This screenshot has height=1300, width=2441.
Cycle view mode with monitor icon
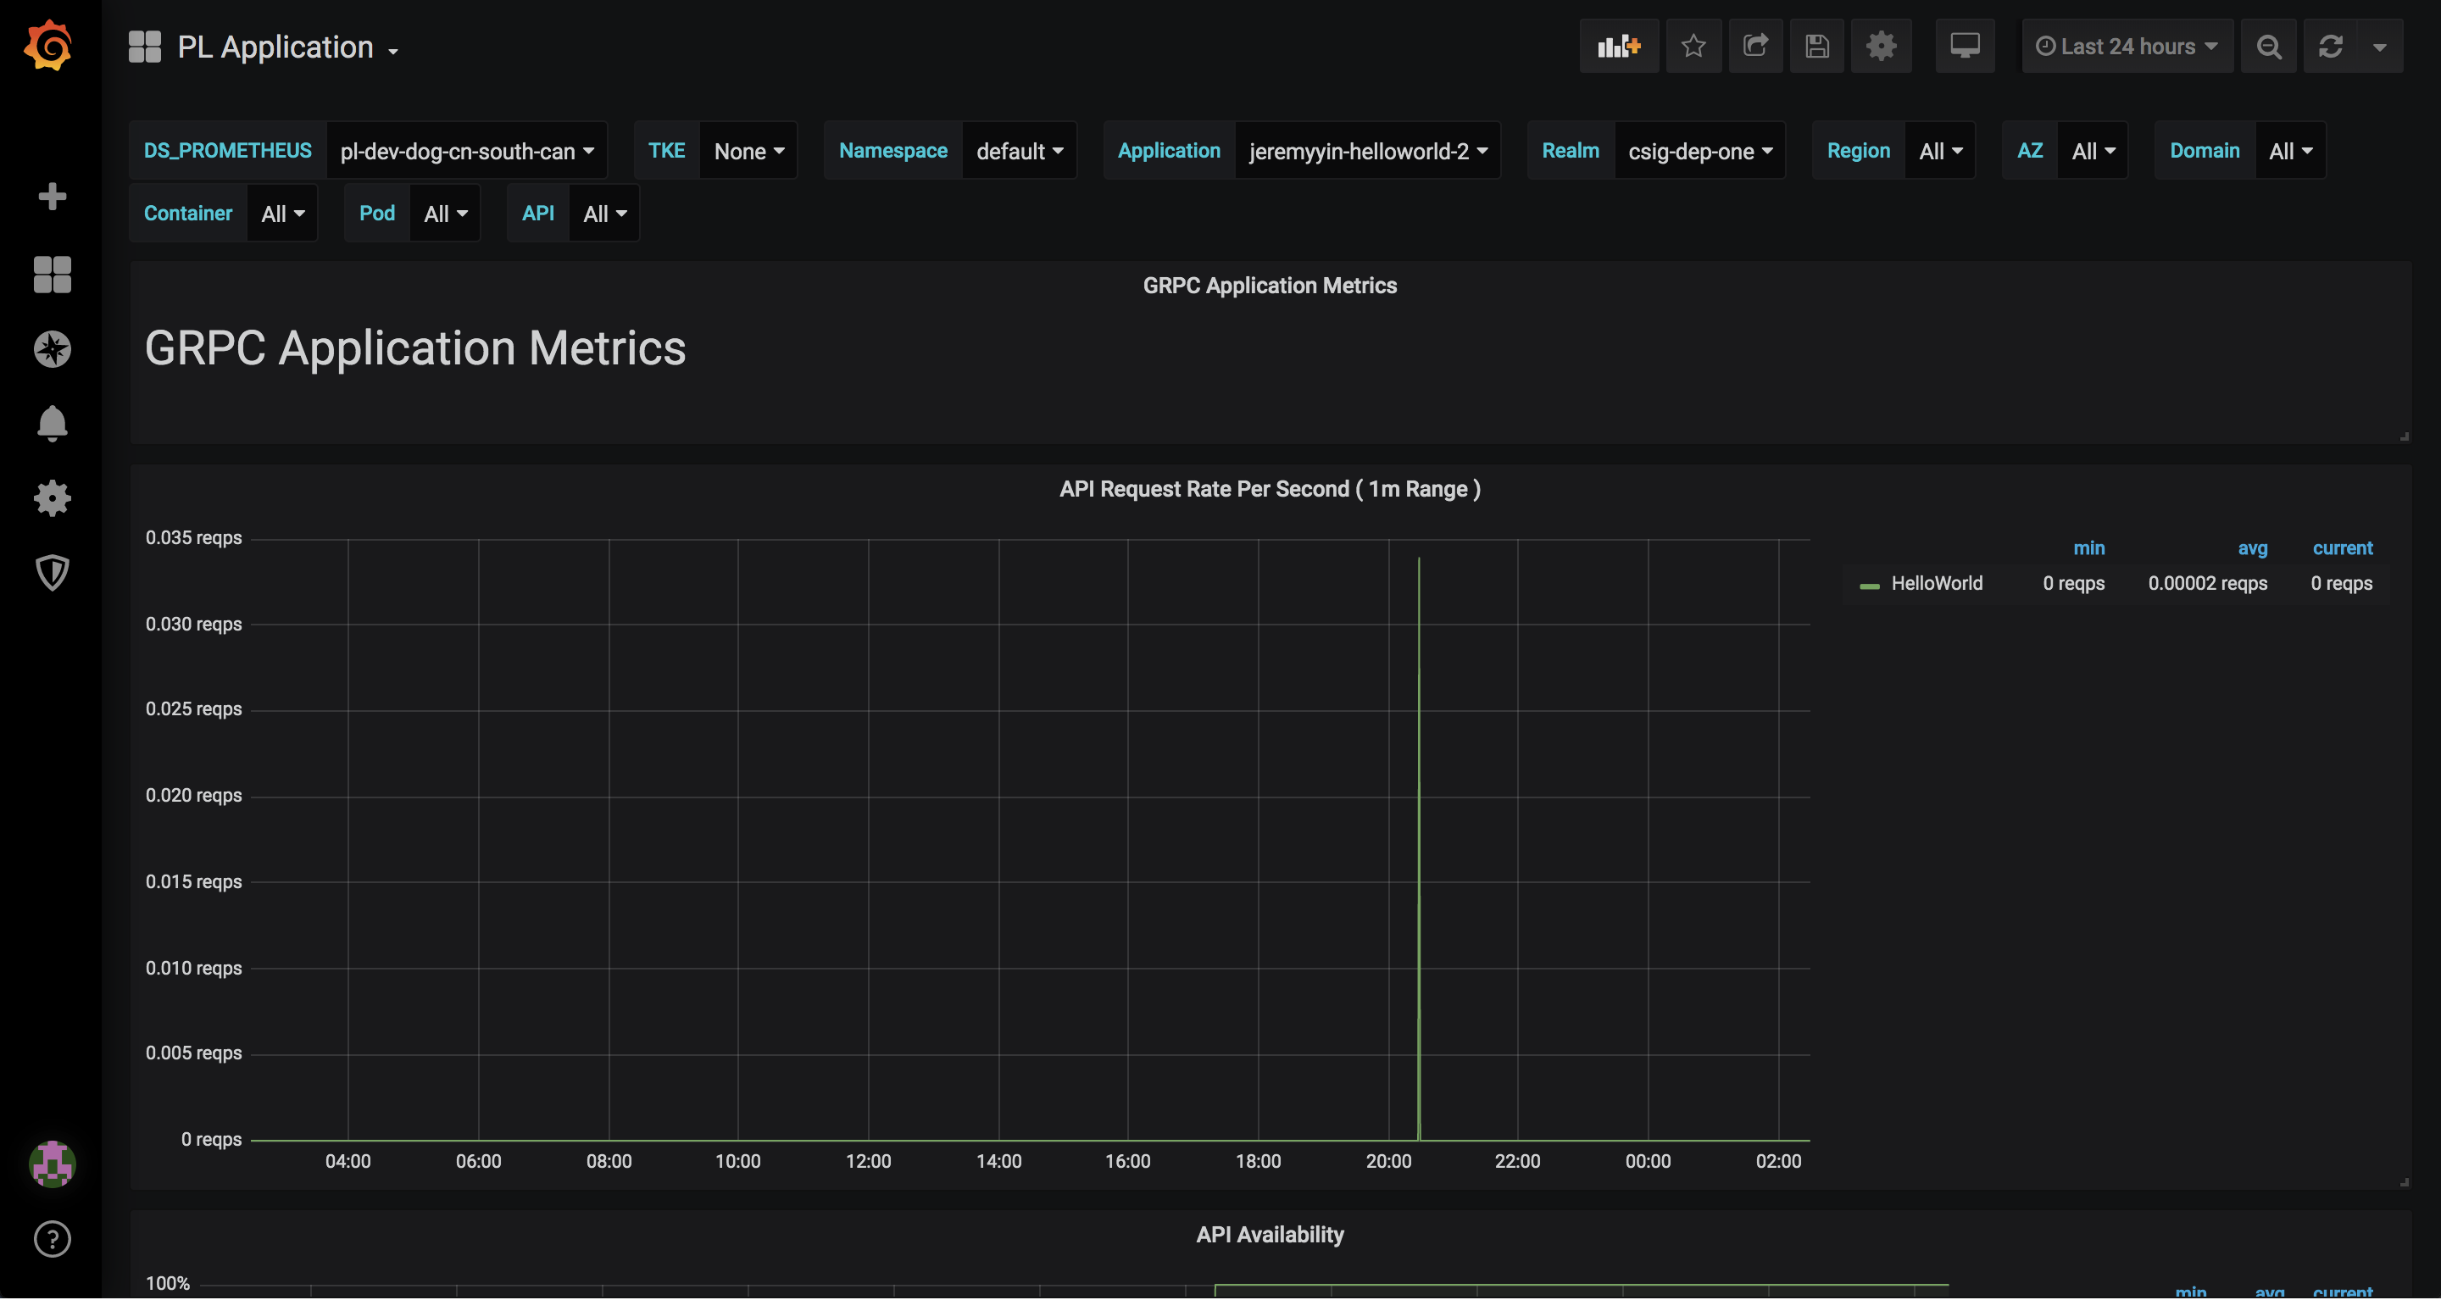coord(1965,46)
